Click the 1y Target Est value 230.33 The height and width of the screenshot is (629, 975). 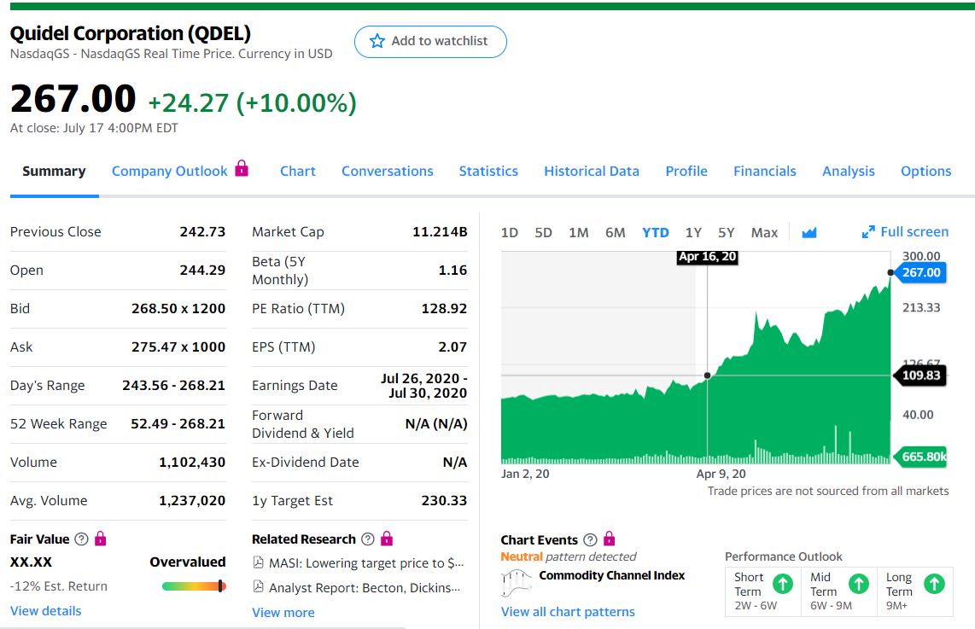[x=444, y=501]
